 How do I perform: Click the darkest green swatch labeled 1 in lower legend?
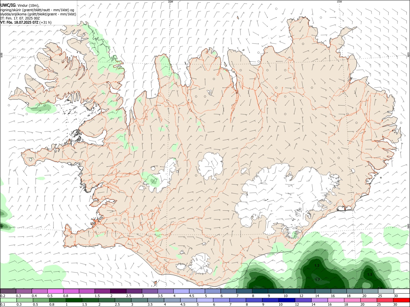[x=74, y=300]
